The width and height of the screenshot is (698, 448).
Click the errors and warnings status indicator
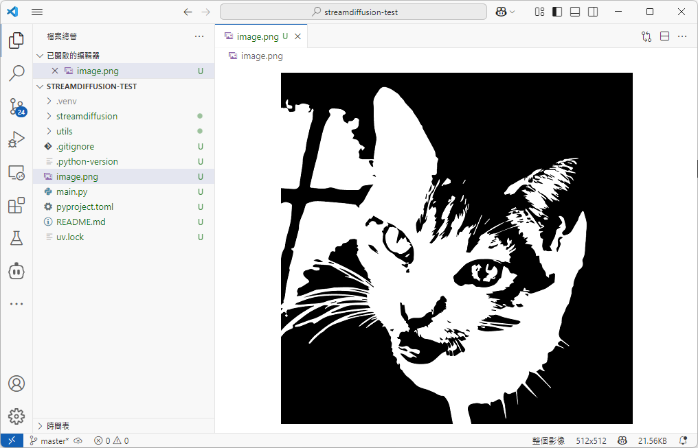(x=111, y=440)
